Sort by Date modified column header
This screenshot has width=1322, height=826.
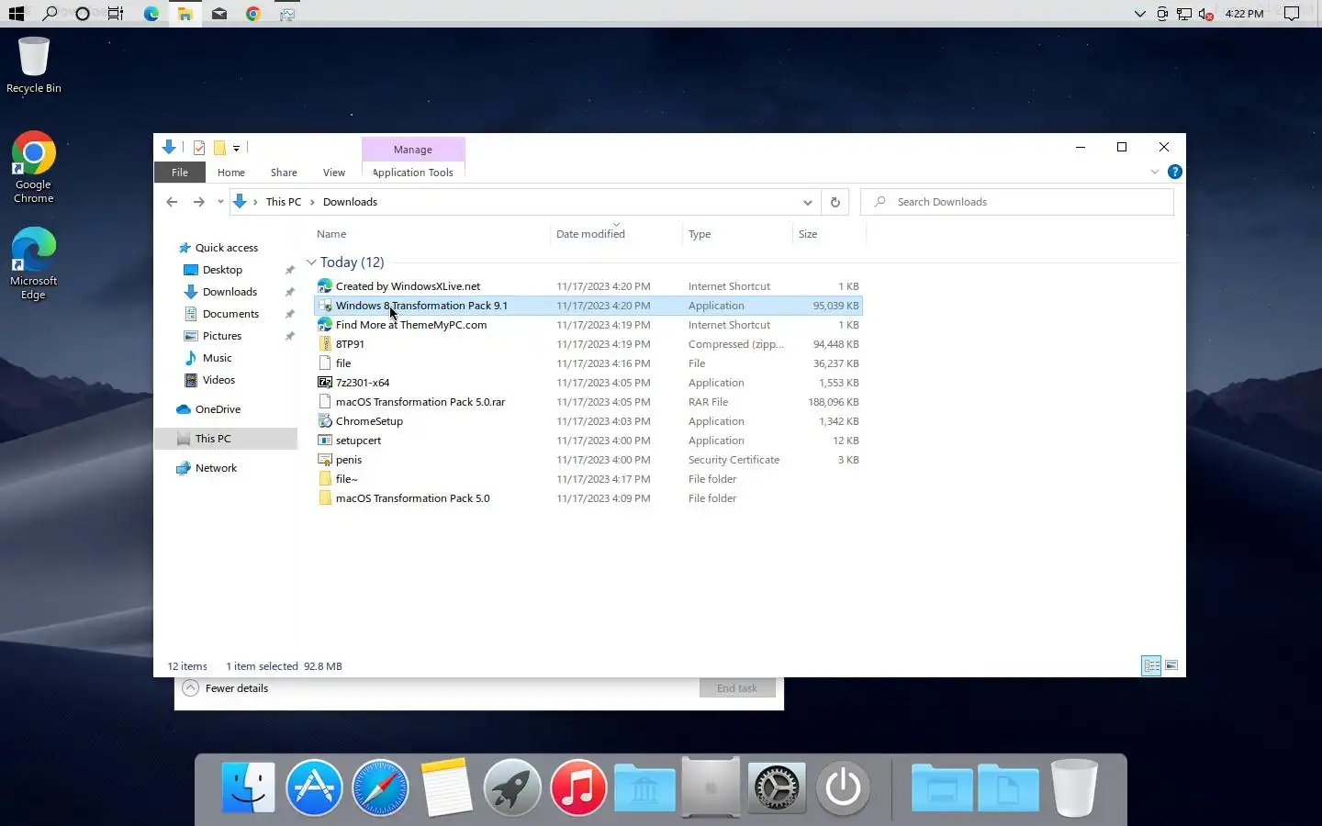(x=617, y=234)
